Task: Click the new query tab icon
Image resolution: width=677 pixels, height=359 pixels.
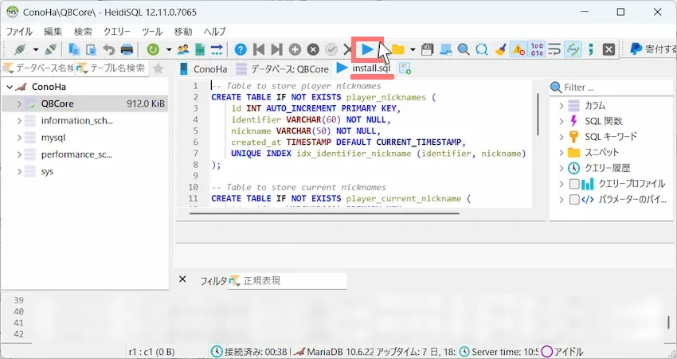Action: (x=405, y=68)
